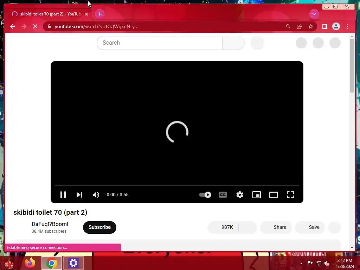Click the video progress bar
Screen dimensions: 360x270
[x=177, y=186]
